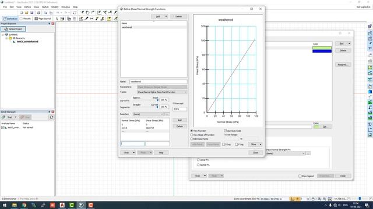Open the red A app on taskbar
This screenshot has width=373, height=209.
[62, 205]
